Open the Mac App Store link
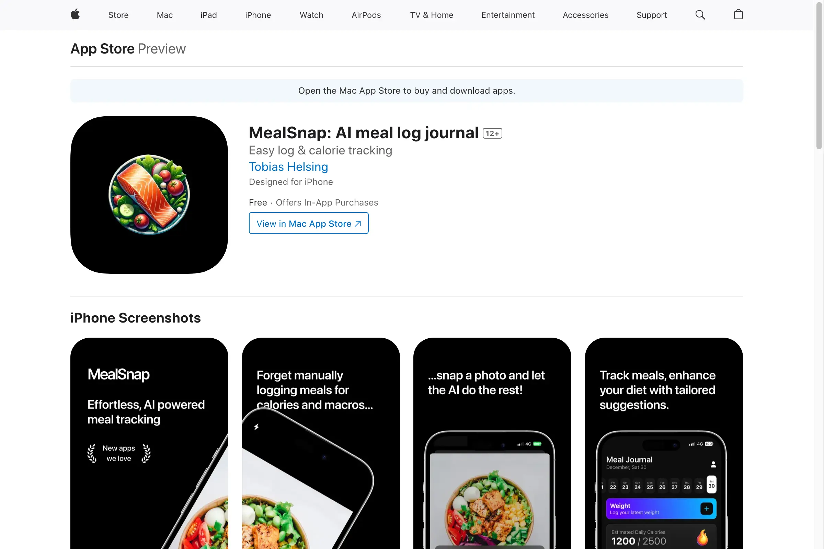This screenshot has height=549, width=824. pyautogui.click(x=308, y=223)
